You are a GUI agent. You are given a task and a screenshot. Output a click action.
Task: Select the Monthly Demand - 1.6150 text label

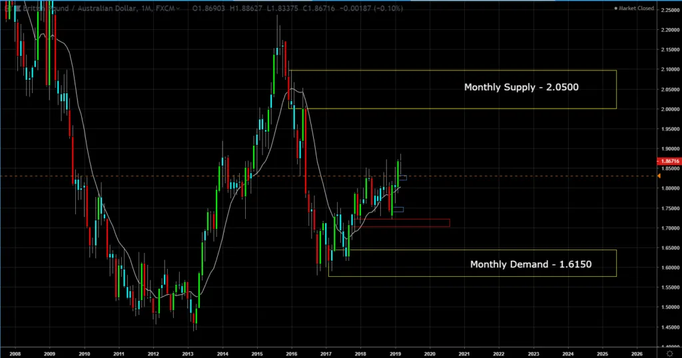531,264
